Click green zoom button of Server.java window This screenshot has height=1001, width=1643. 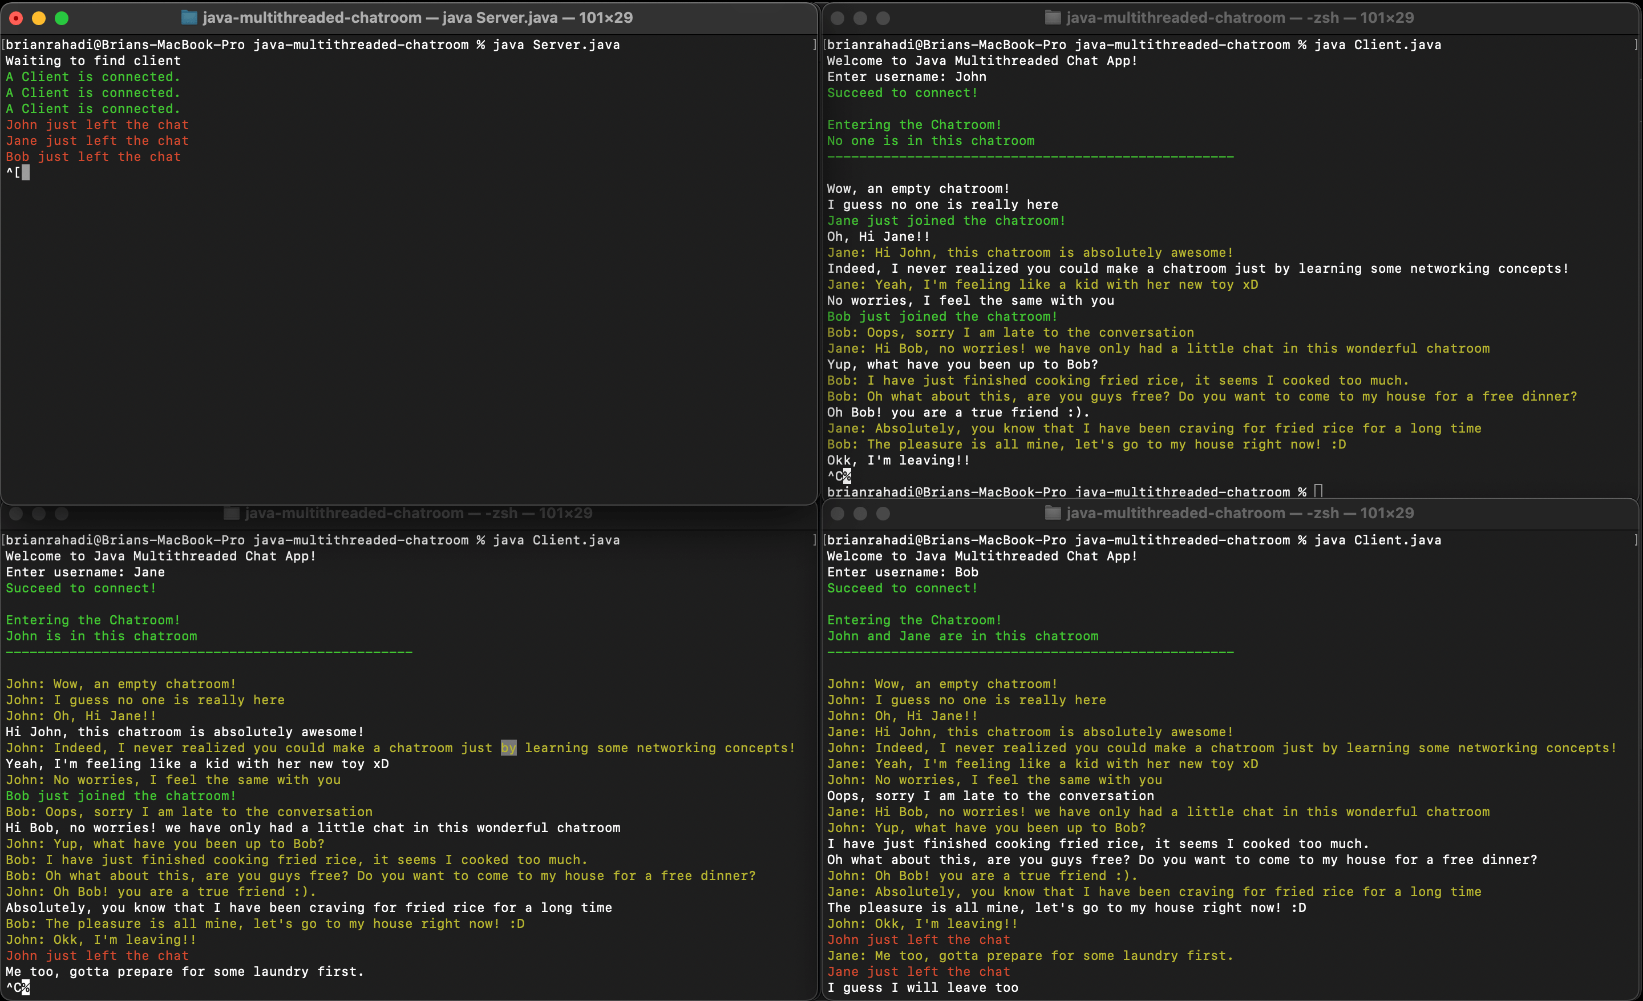pyautogui.click(x=62, y=18)
